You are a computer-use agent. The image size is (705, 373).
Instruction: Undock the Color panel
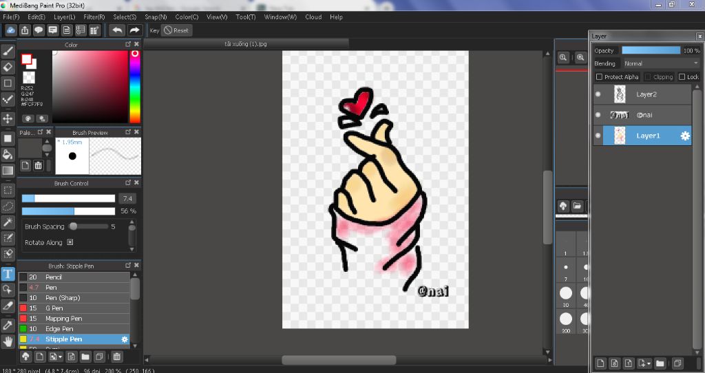[128, 44]
